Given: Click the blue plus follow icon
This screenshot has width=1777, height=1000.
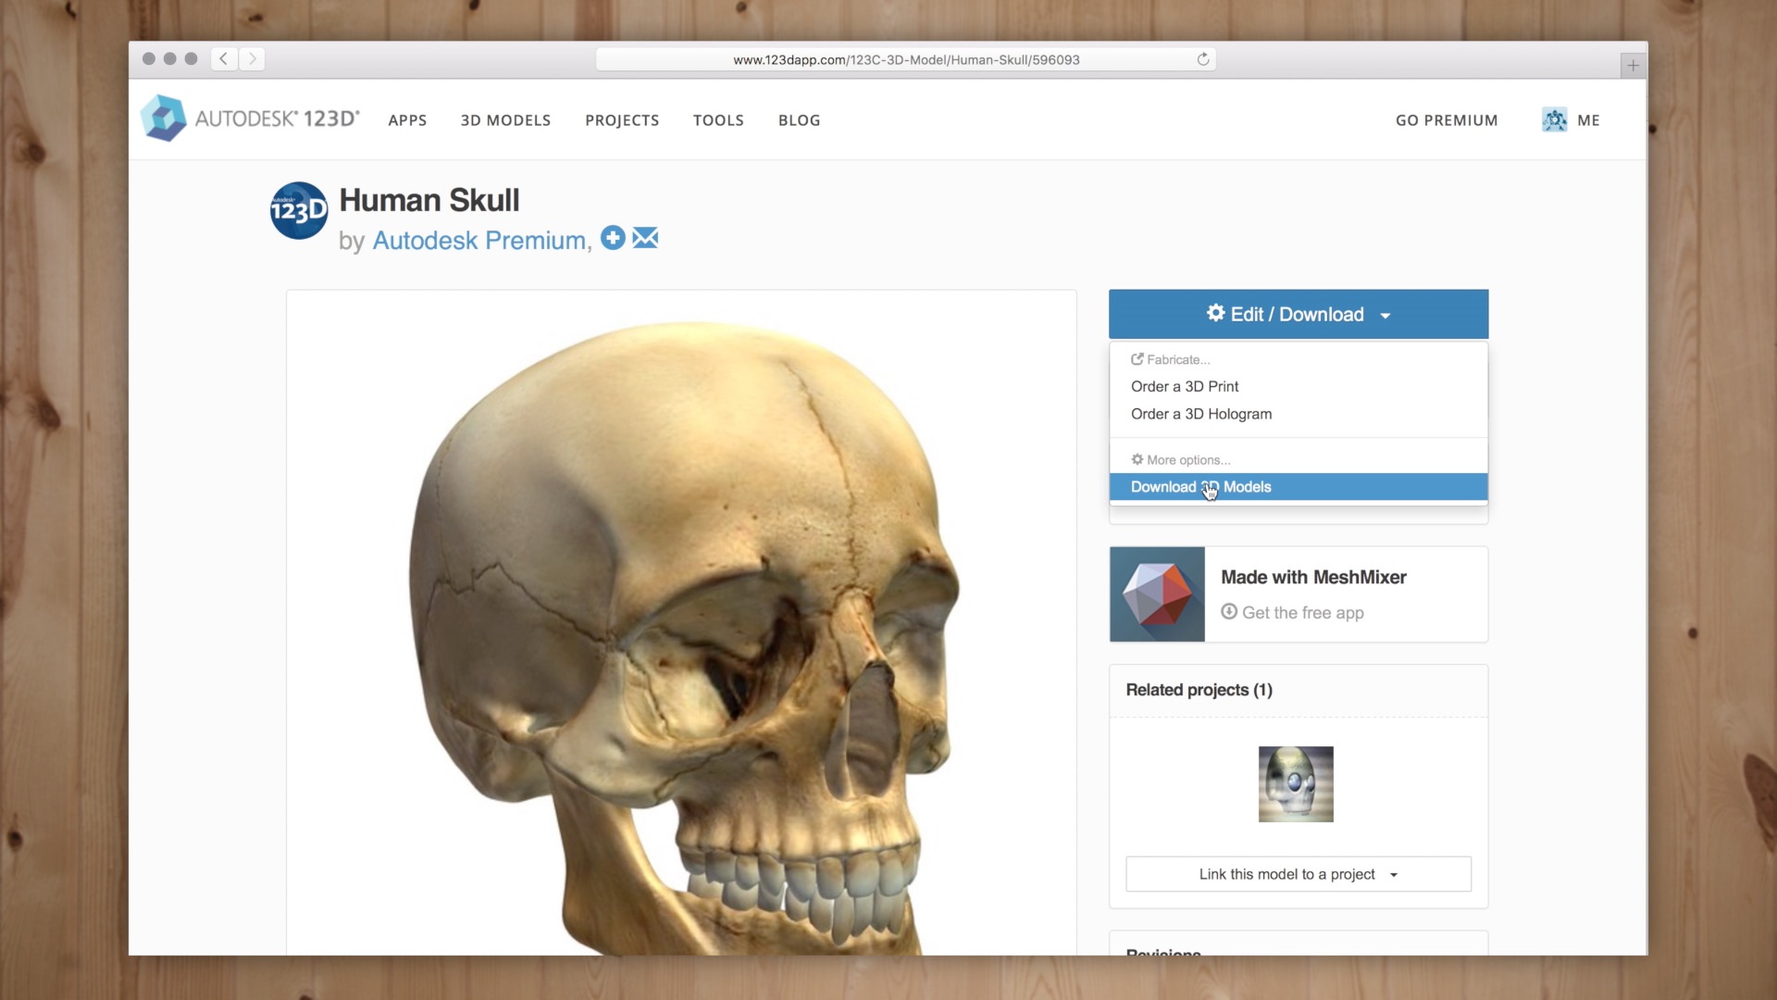Looking at the screenshot, I should pos(613,238).
